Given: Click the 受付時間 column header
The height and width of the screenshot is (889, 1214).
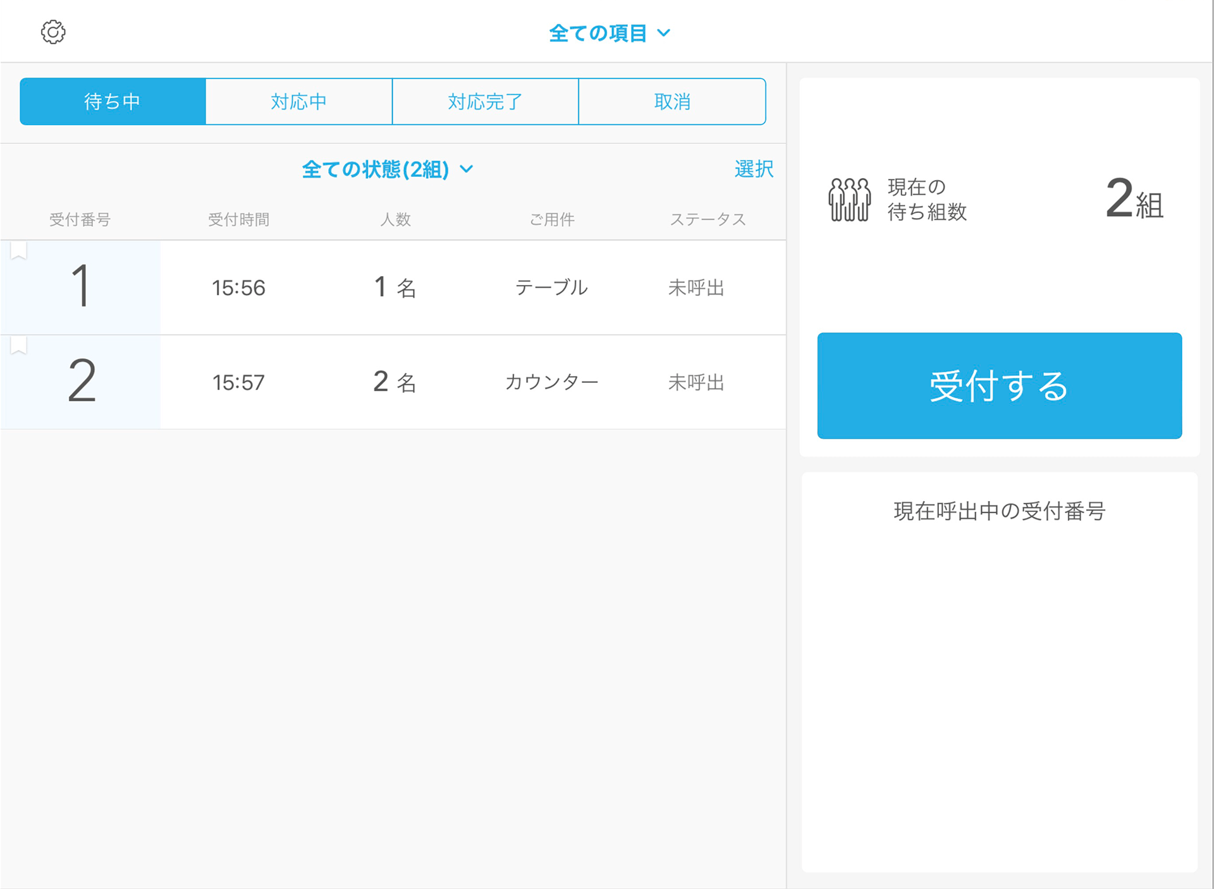Looking at the screenshot, I should pyautogui.click(x=238, y=219).
